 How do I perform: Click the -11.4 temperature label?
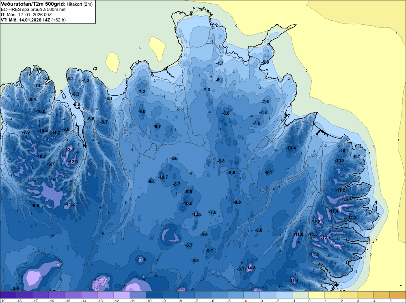click(x=333, y=211)
